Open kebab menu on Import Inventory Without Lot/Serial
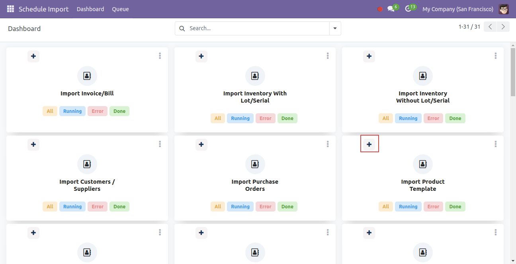Image resolution: width=516 pixels, height=264 pixels. (496, 56)
